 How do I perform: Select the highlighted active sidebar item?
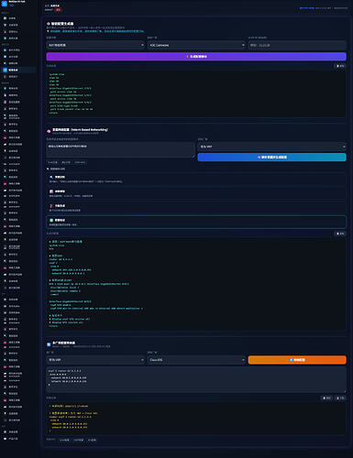tap(18, 70)
